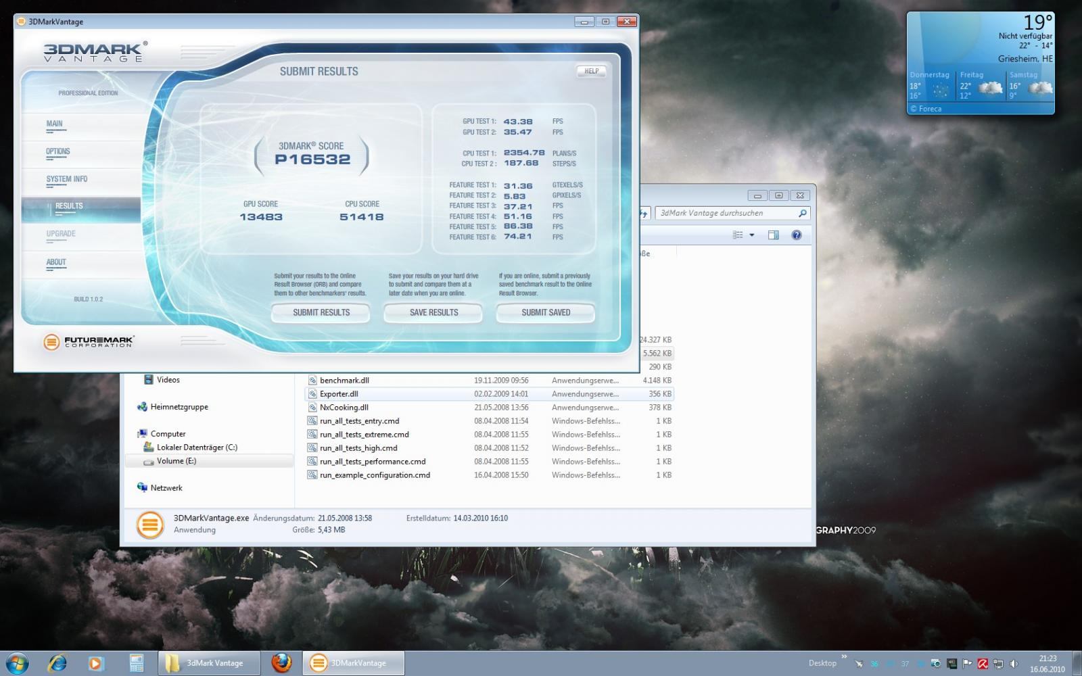Click the Futuremark Corporation logo

click(x=89, y=342)
